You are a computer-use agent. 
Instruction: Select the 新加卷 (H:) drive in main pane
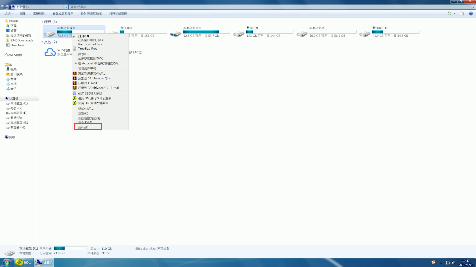coord(389,32)
